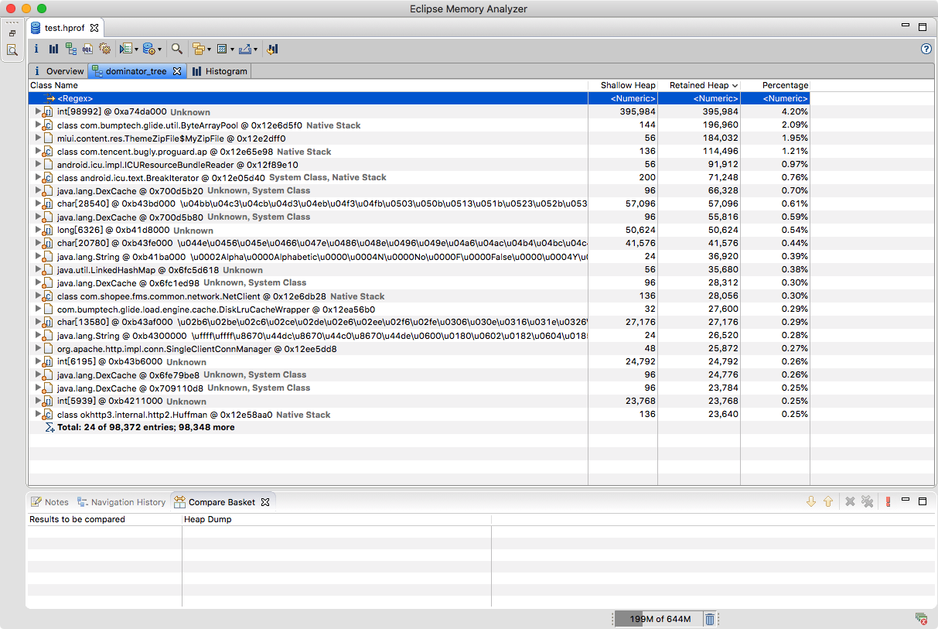Click the thread overview gears icon
The width and height of the screenshot is (938, 629).
pos(105,49)
